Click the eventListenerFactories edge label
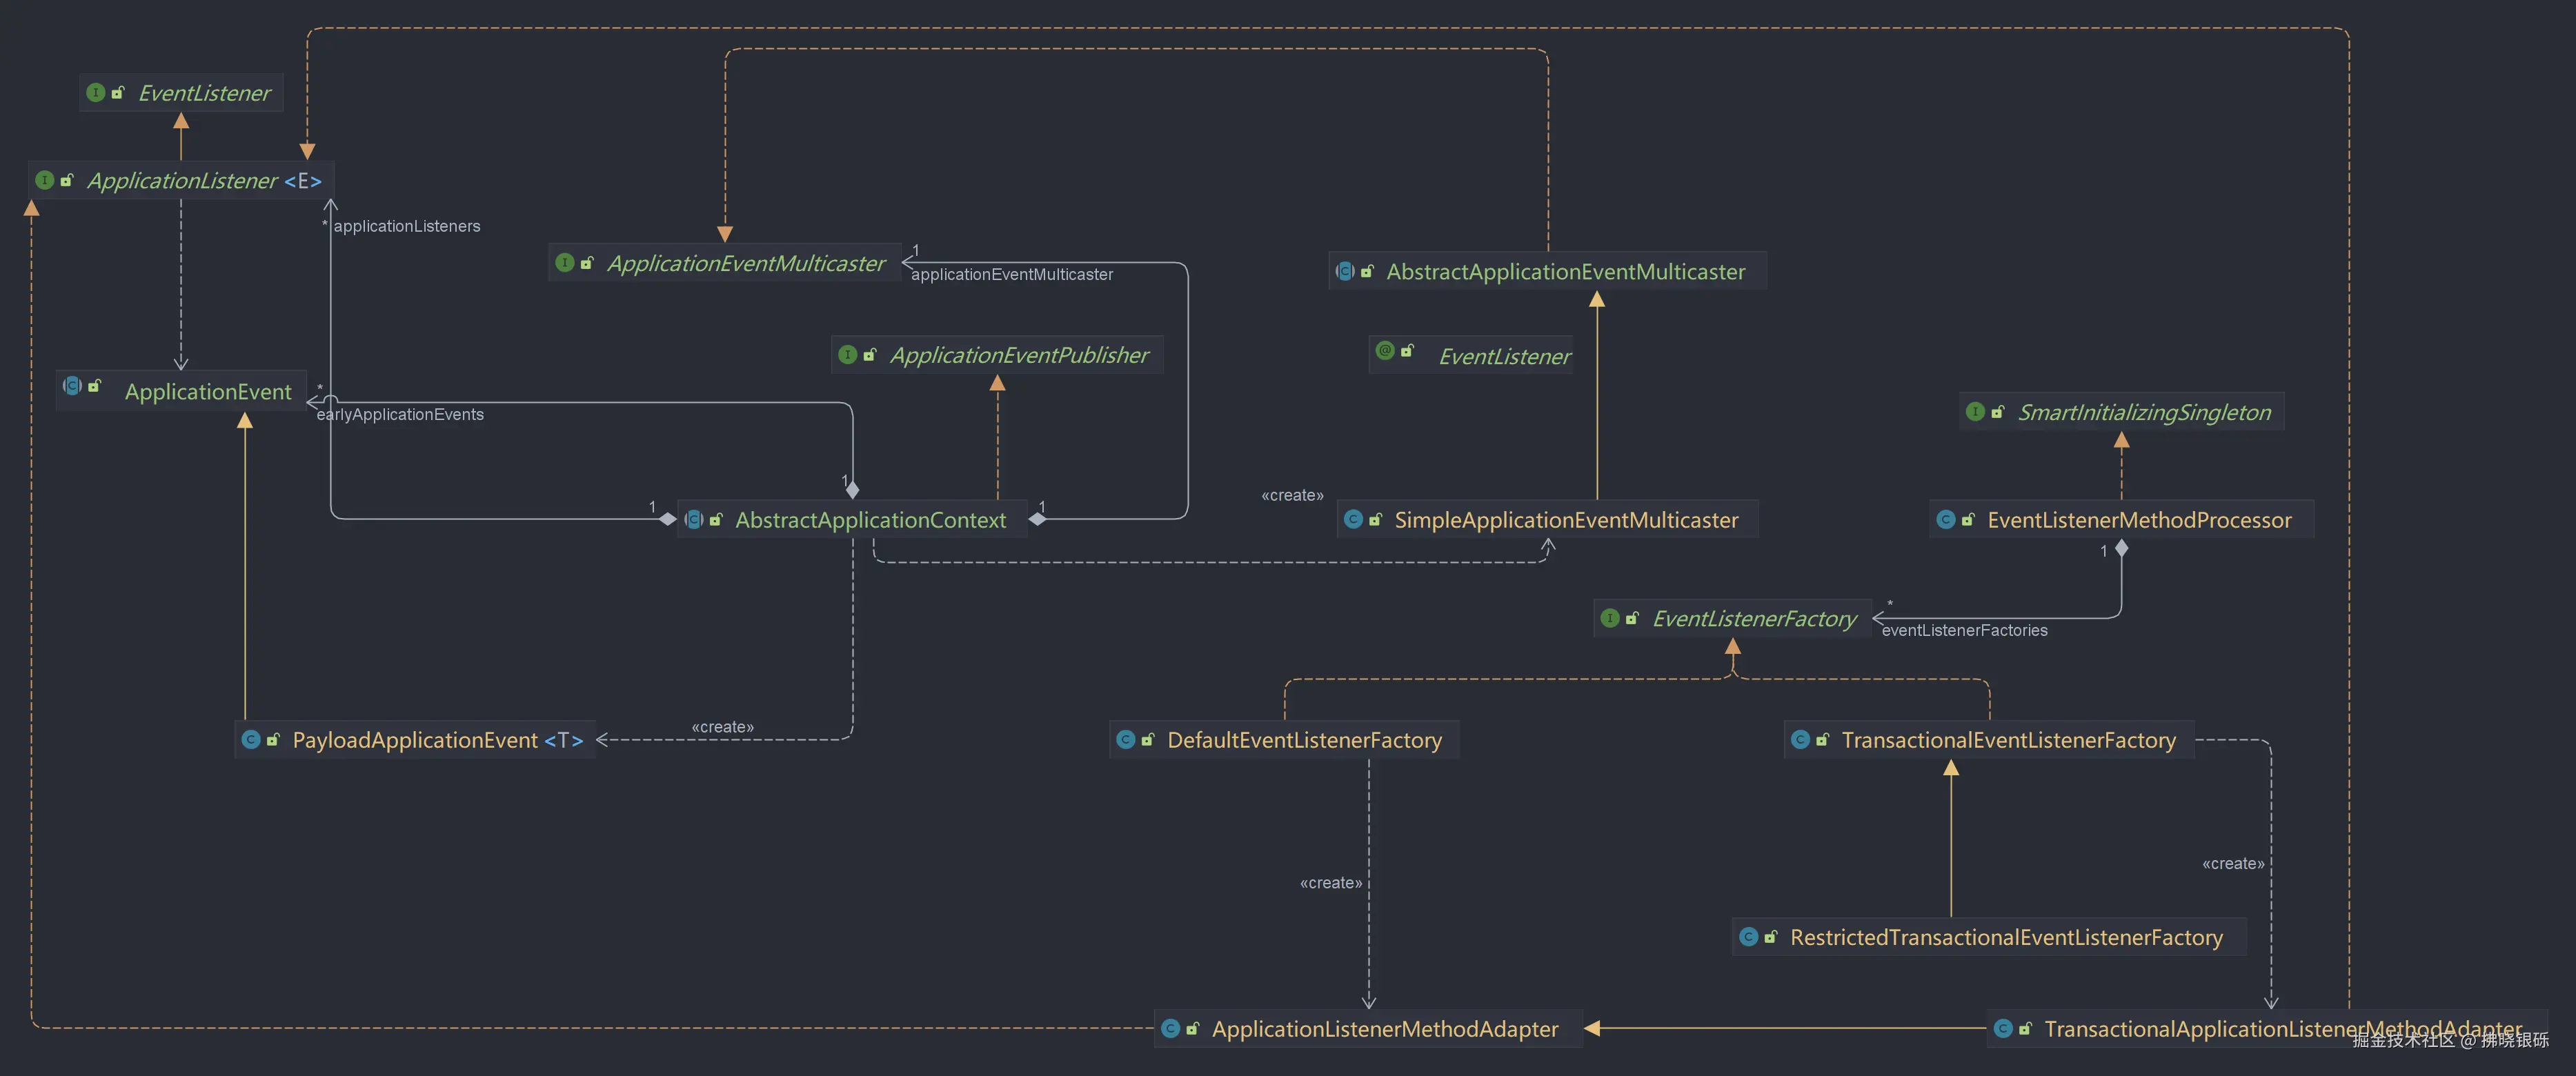 click(1964, 631)
